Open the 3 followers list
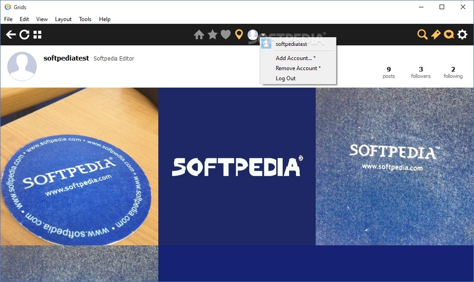 click(421, 72)
